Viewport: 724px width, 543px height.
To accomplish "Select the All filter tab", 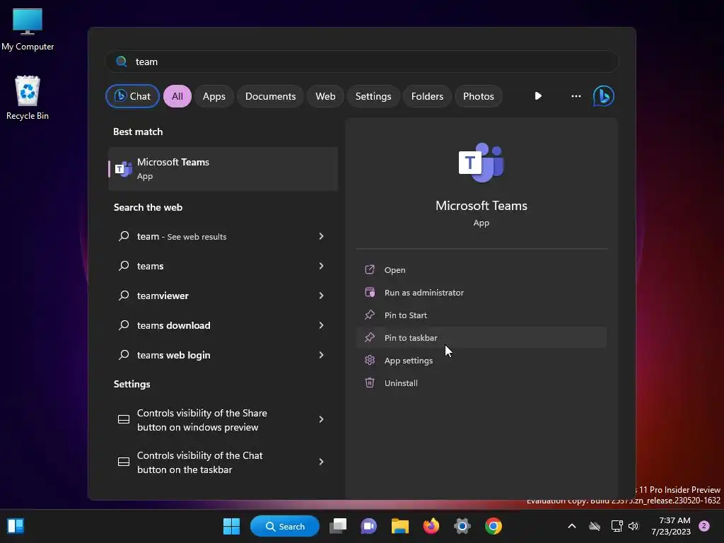I will click(177, 96).
